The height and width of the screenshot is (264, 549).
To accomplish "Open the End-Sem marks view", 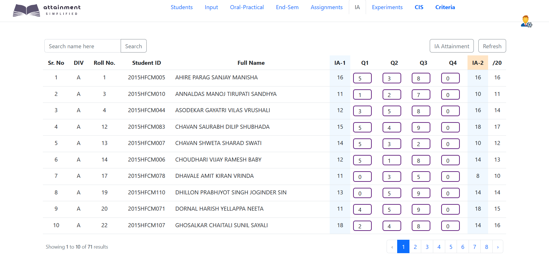I will (x=287, y=7).
